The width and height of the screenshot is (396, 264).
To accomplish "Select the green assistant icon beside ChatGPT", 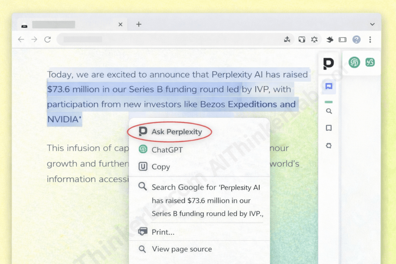I will 370,62.
